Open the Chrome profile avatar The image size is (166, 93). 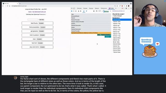tap(129, 6)
